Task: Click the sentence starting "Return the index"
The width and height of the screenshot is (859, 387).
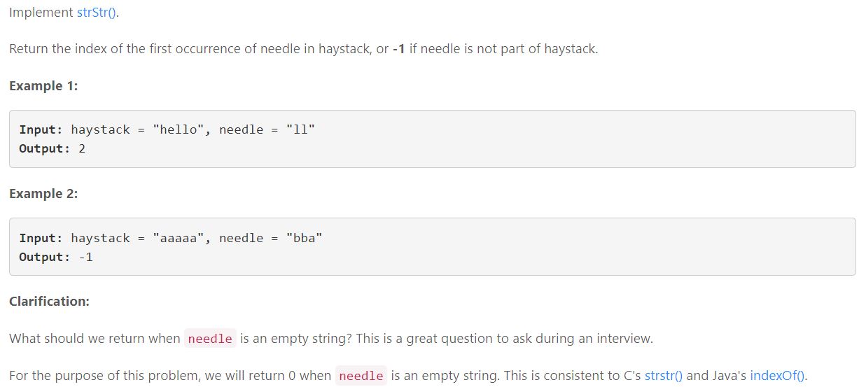Action: coord(304,50)
